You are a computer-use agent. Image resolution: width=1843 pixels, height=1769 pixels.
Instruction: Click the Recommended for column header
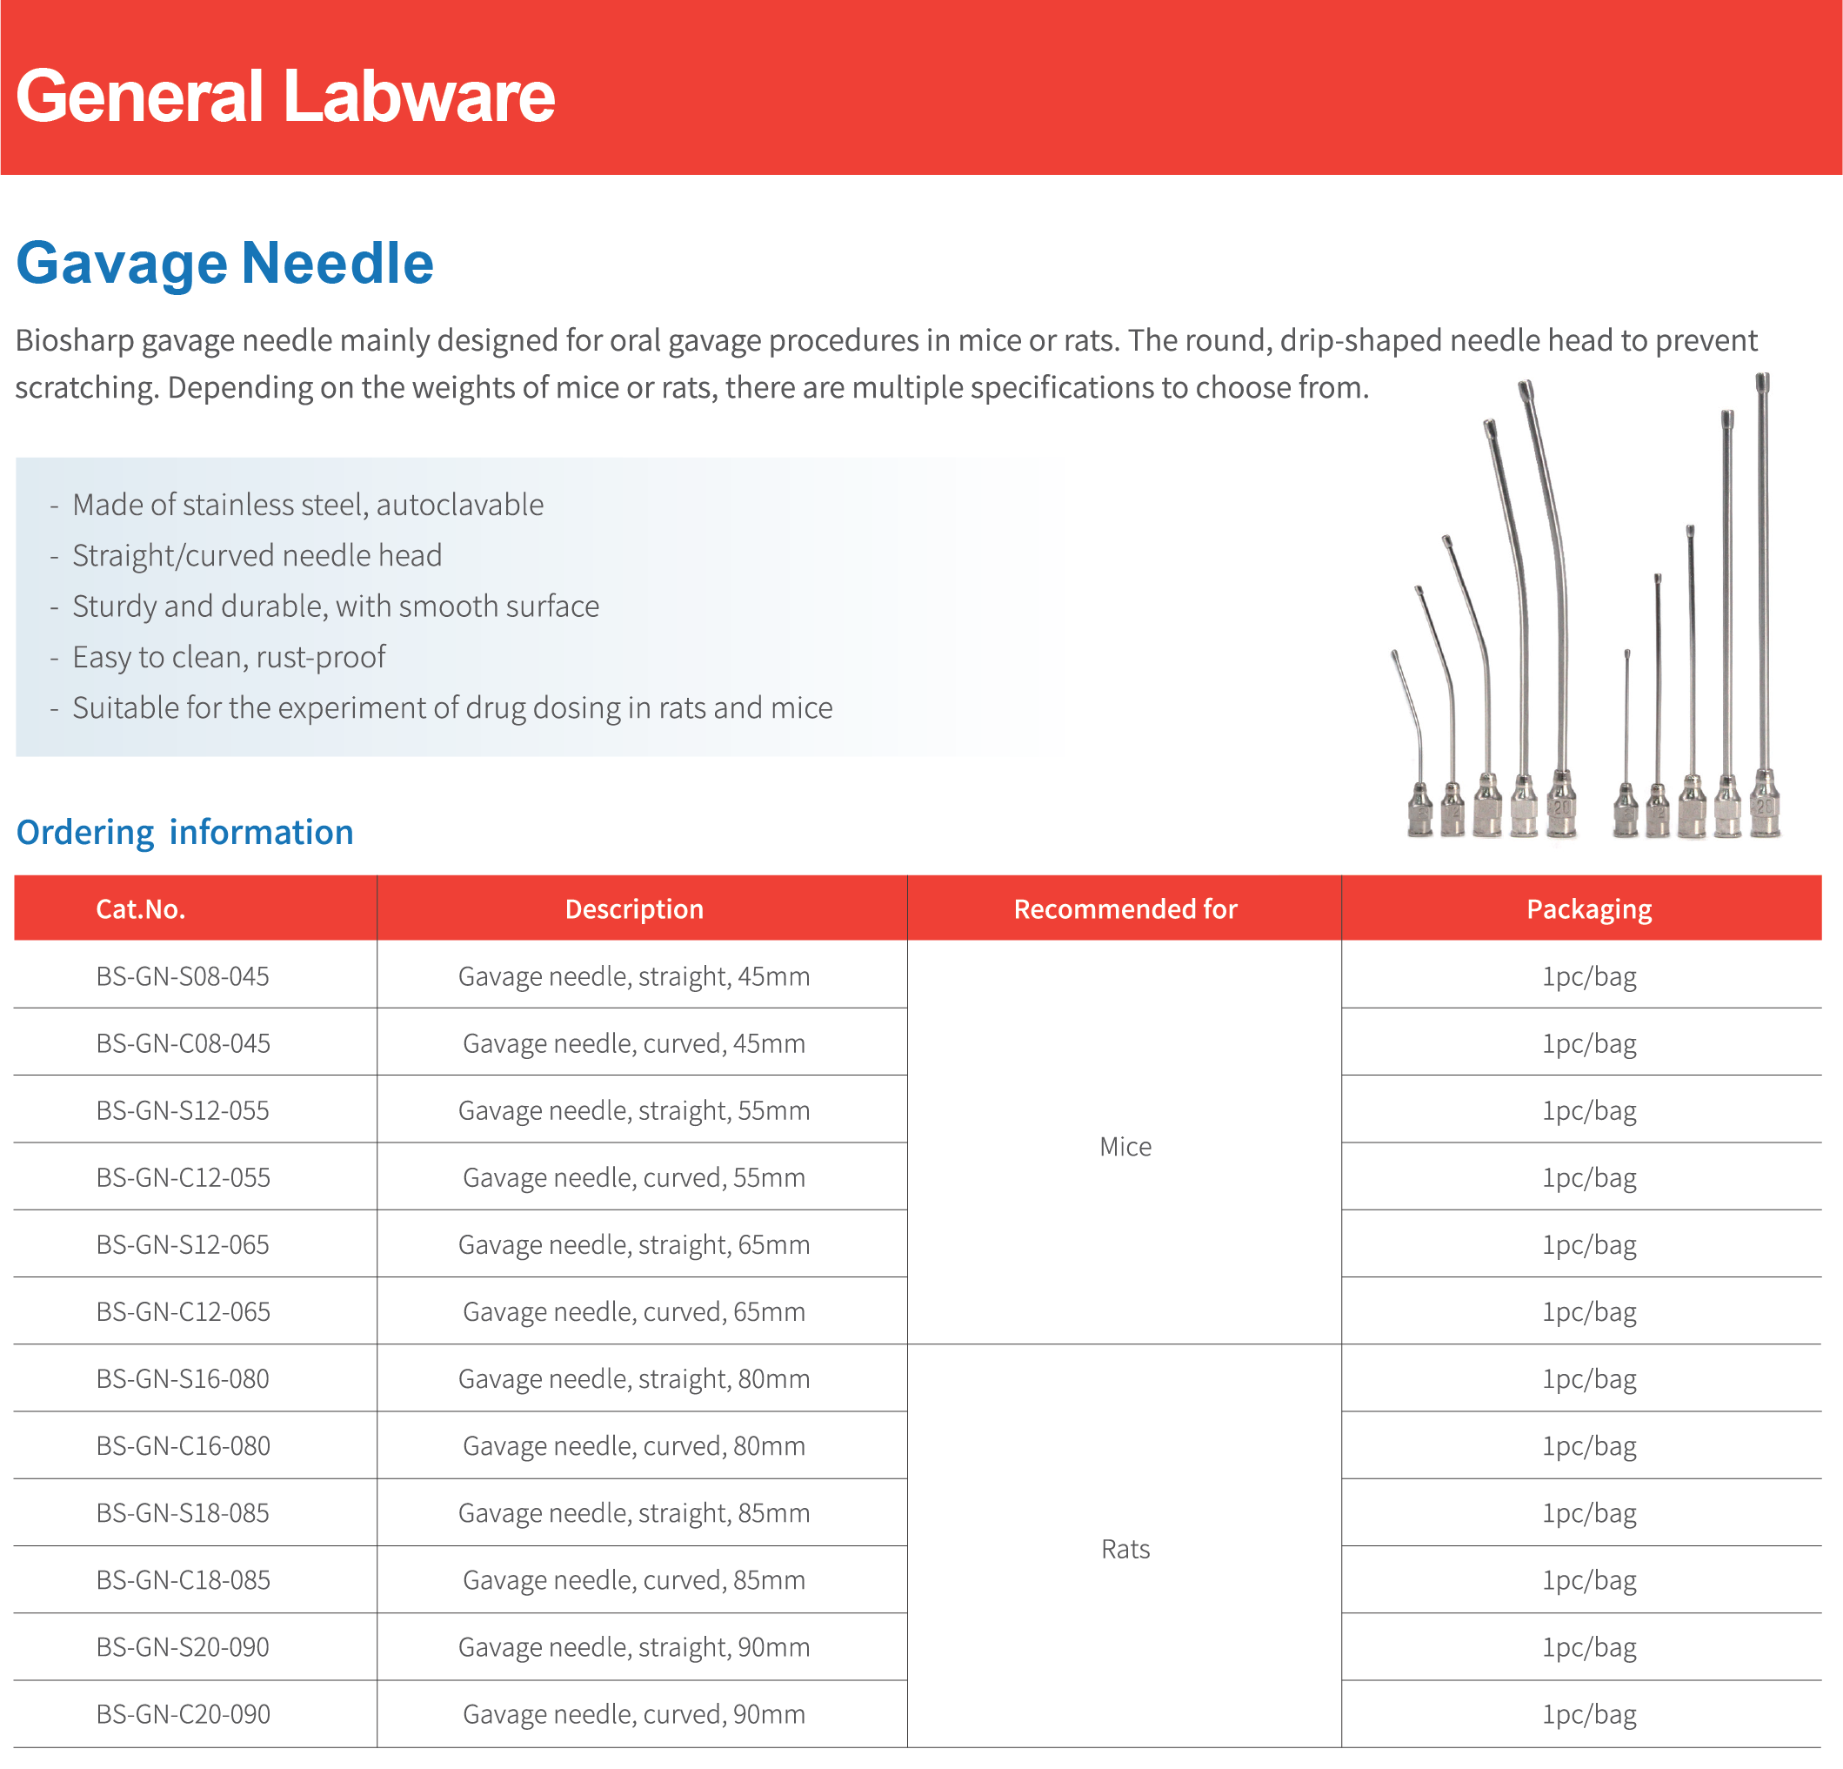pyautogui.click(x=1125, y=908)
